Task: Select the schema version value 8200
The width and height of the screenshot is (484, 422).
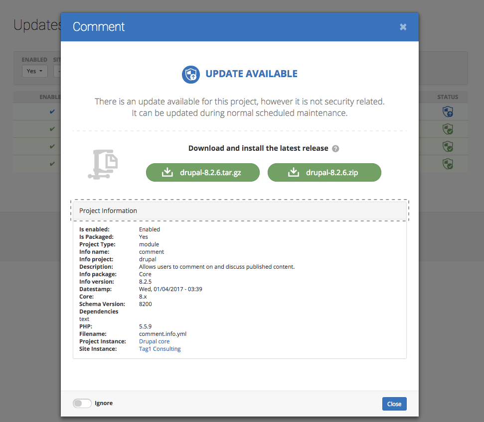Action: [146, 304]
